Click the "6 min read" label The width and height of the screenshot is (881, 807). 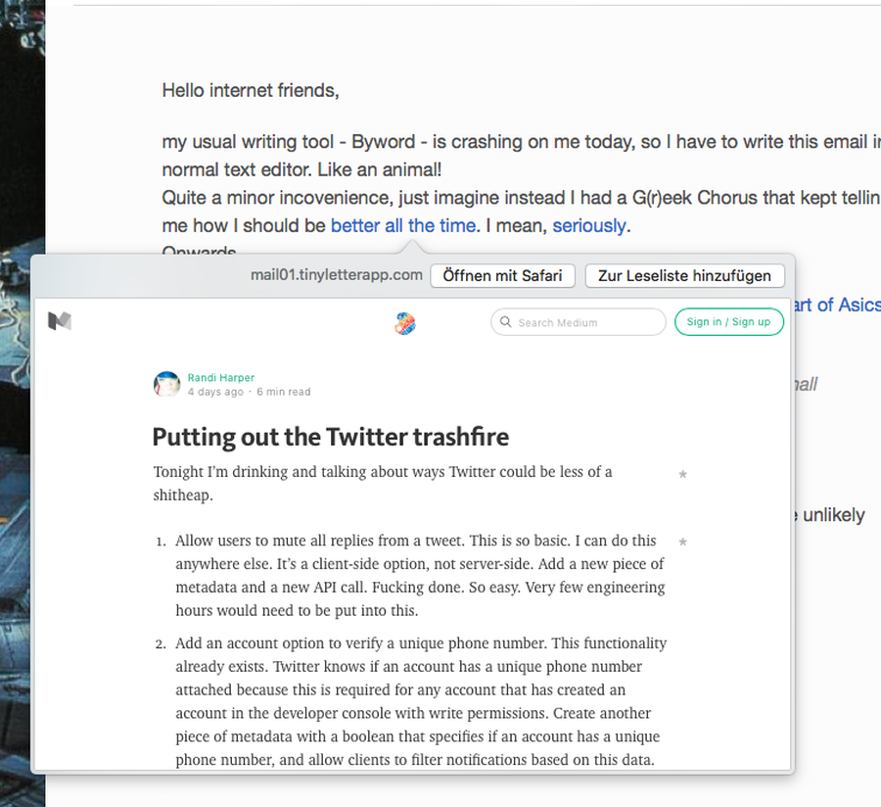coord(284,392)
